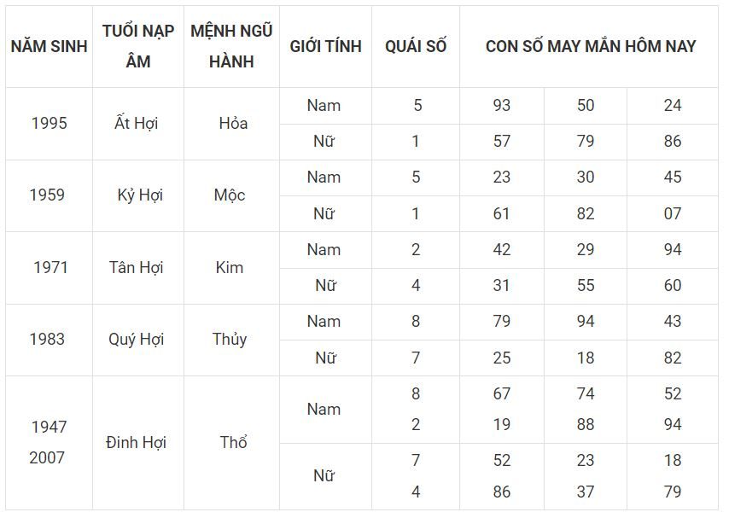Select the 1983 birth year cell
729x518 pixels.
point(47,339)
